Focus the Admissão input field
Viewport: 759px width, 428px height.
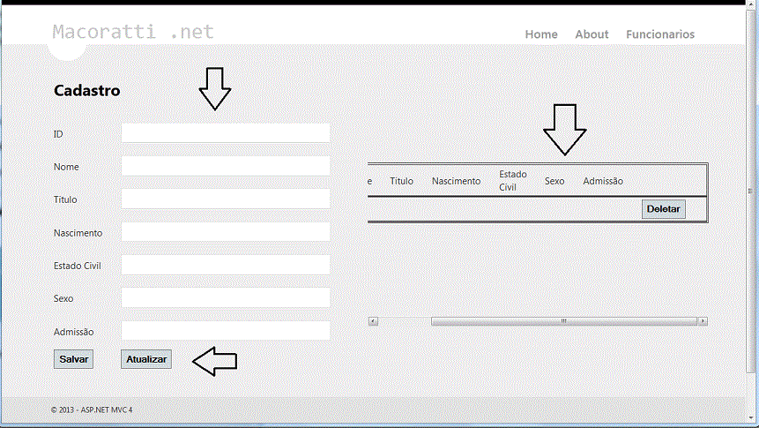226,331
